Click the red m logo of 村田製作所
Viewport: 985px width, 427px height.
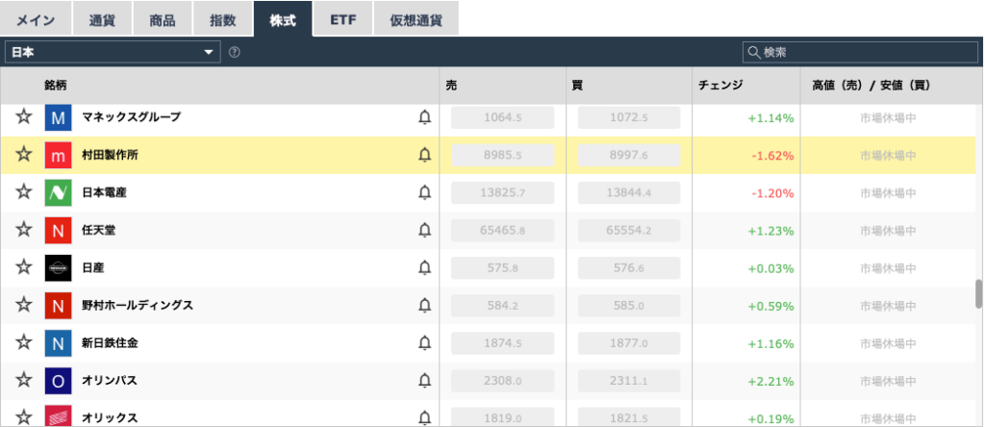click(58, 155)
